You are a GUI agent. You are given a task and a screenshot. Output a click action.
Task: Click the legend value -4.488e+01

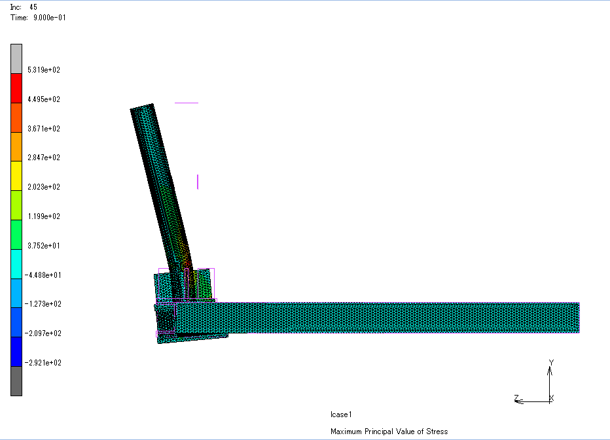coord(43,275)
